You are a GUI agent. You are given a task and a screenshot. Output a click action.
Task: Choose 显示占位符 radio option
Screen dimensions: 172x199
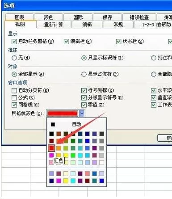coord(84,74)
